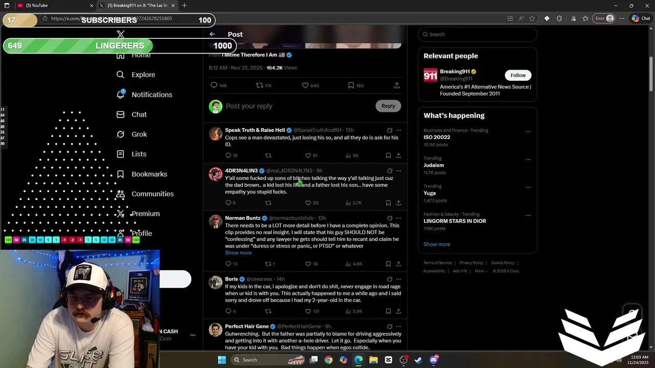
Task: Open Grok from sidebar
Action: (132, 134)
